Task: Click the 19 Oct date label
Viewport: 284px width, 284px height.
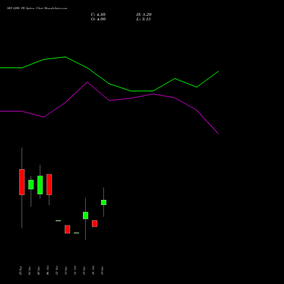Action: 102,270
